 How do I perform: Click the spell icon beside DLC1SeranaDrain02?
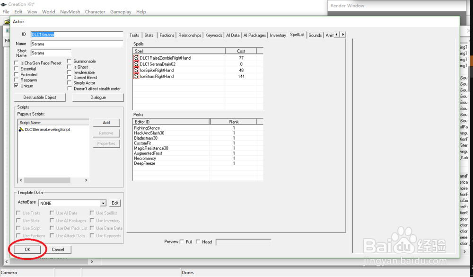tap(136, 64)
